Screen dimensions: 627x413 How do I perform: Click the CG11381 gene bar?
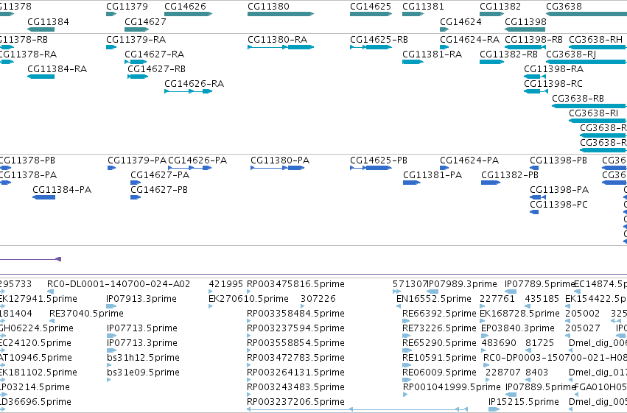413,14
